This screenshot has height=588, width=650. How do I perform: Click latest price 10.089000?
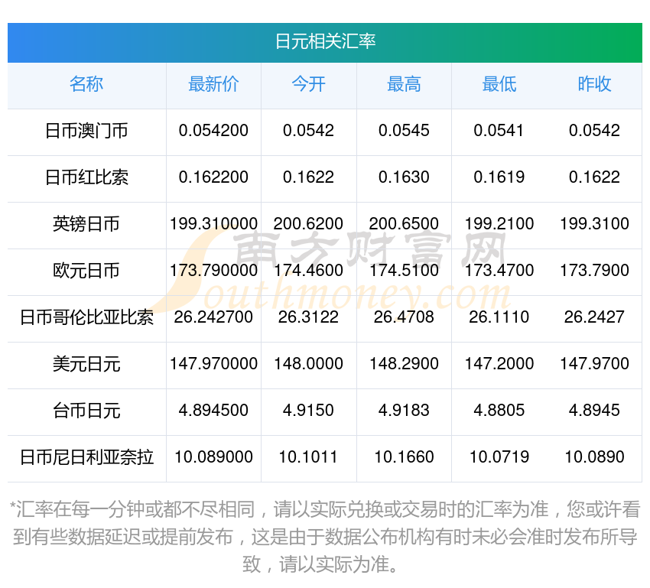coord(213,457)
